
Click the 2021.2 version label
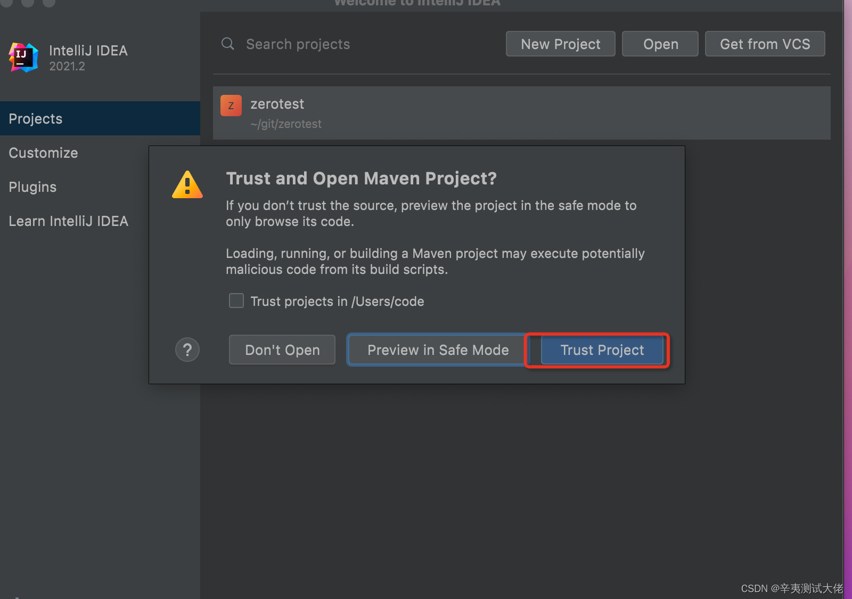tap(67, 67)
